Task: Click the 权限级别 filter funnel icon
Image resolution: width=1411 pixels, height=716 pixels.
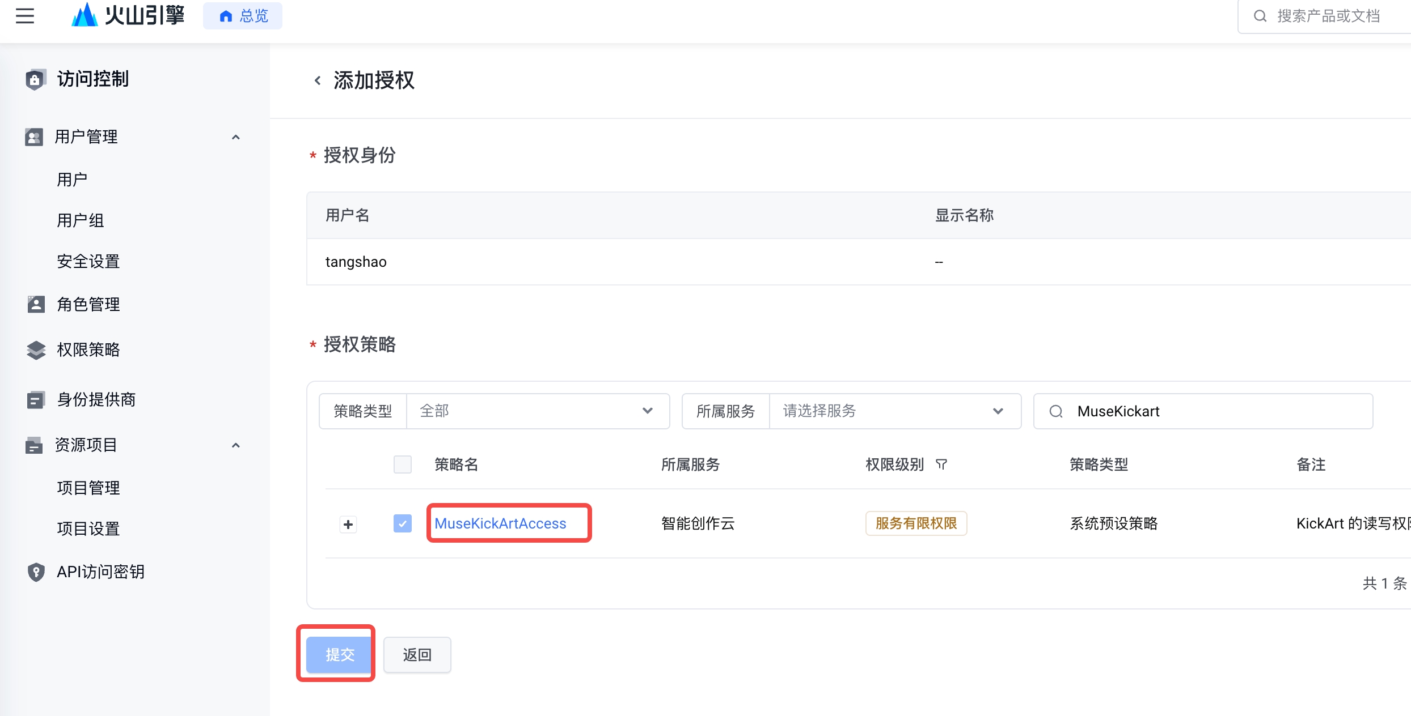Action: point(941,464)
